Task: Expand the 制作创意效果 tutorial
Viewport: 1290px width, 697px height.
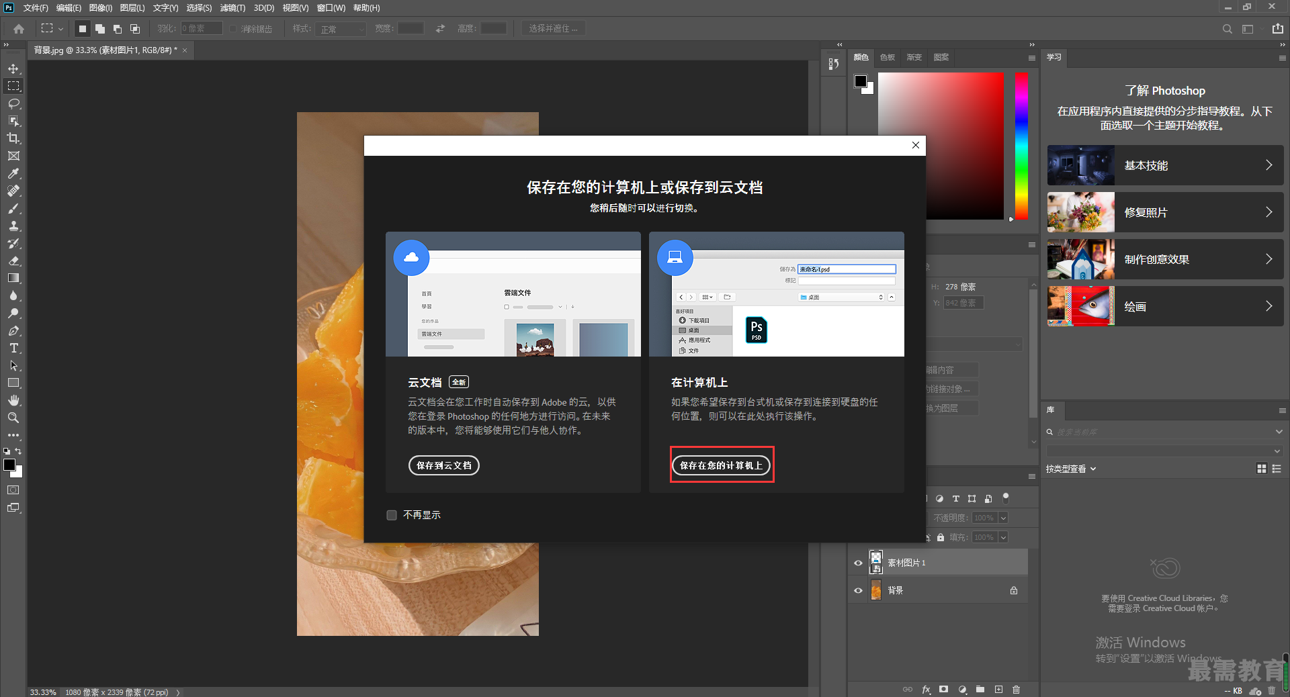Action: [x=1165, y=259]
